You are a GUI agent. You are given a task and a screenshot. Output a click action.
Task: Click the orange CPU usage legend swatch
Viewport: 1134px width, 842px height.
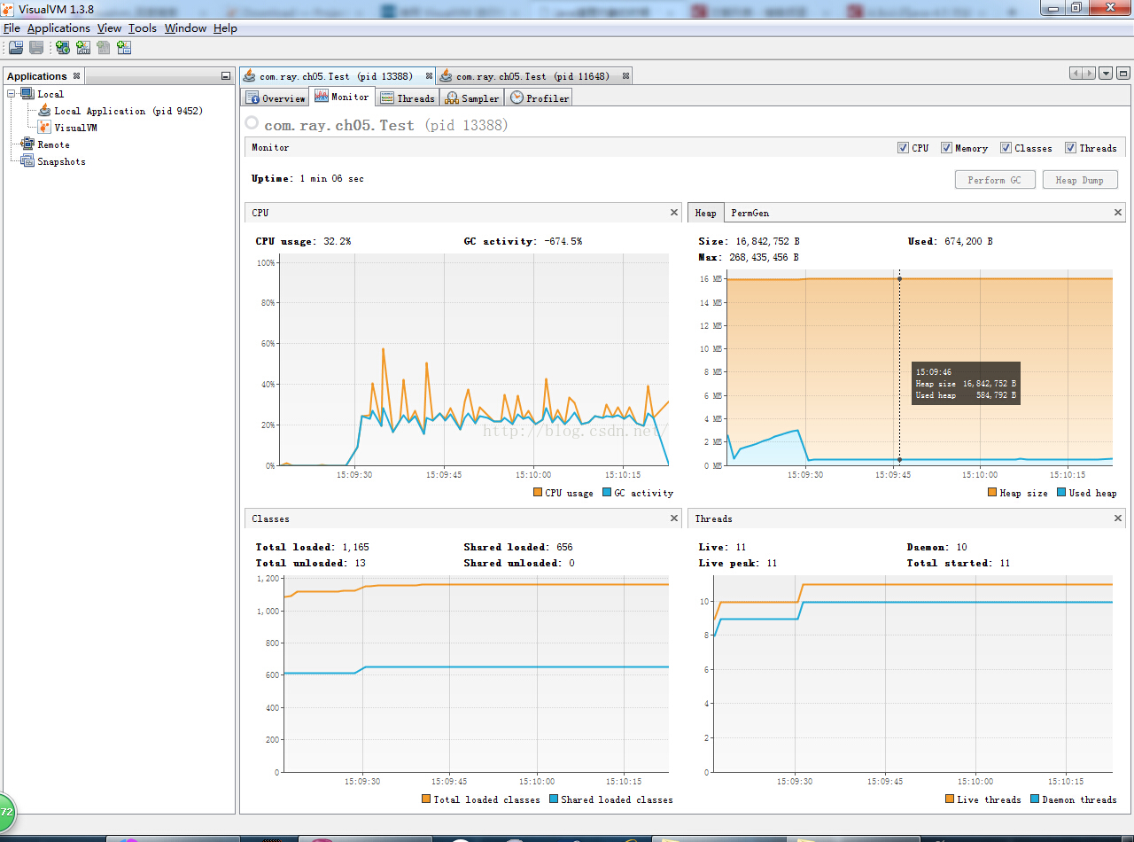pyautogui.click(x=538, y=493)
